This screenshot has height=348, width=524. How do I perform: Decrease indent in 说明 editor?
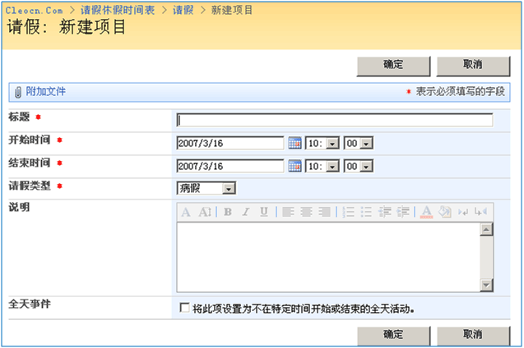click(385, 212)
